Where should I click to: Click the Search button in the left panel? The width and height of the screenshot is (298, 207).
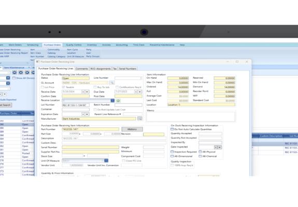click(6, 105)
